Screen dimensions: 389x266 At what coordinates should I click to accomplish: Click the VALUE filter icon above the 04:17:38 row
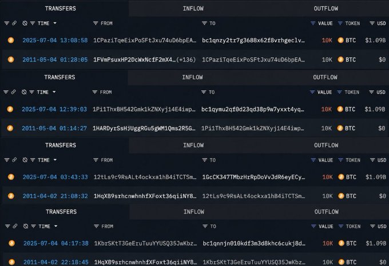313,226
